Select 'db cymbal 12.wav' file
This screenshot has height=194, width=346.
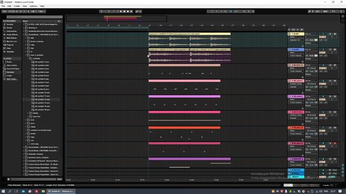pyautogui.click(x=42, y=99)
